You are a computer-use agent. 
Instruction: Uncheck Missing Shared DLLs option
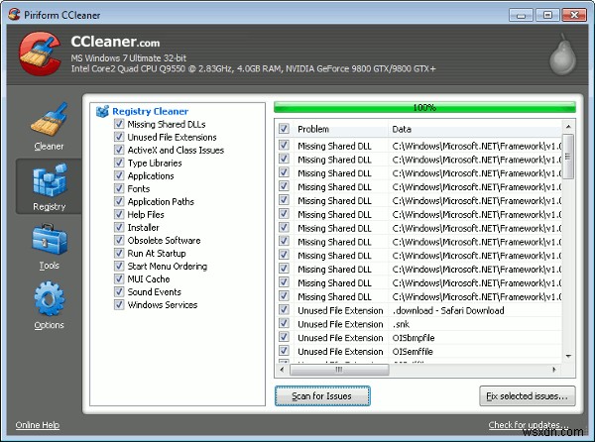click(119, 124)
